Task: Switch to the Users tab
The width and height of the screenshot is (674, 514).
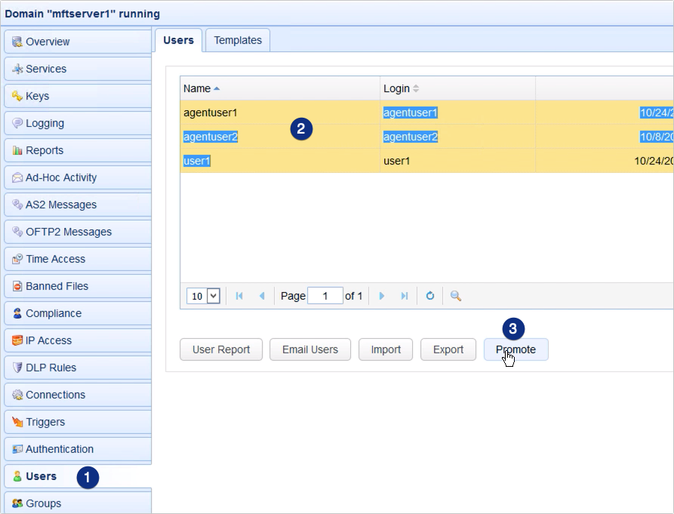Action: [178, 40]
